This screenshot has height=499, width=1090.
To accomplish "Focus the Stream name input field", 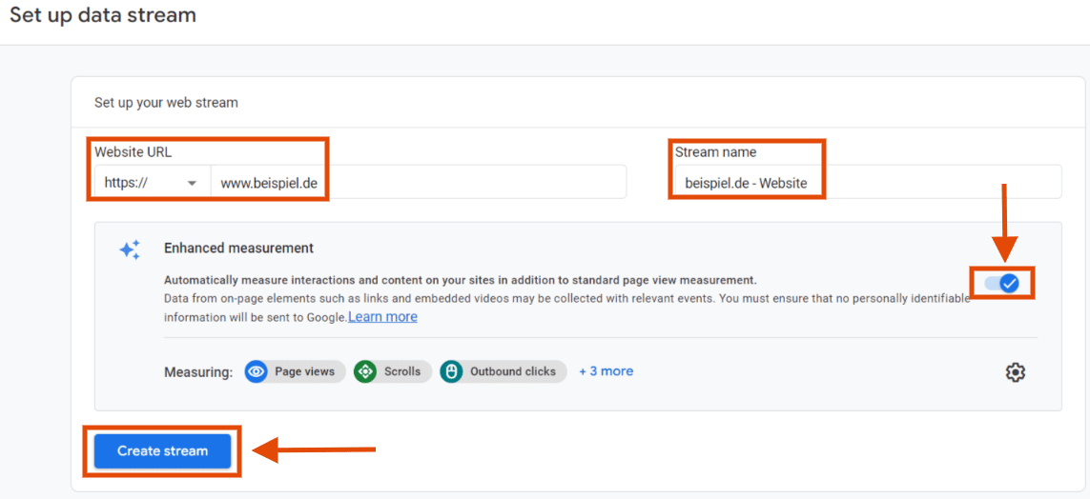I will pyautogui.click(x=868, y=183).
